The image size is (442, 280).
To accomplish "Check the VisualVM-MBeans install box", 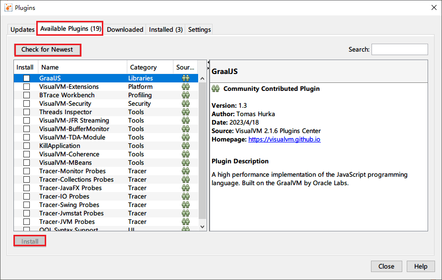I will (x=26, y=163).
